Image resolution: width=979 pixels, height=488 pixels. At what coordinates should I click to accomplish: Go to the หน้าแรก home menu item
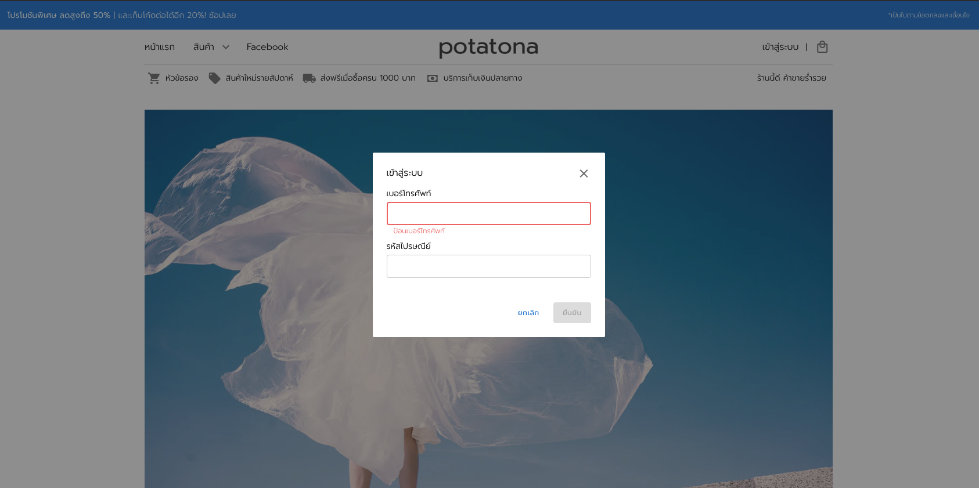point(160,47)
